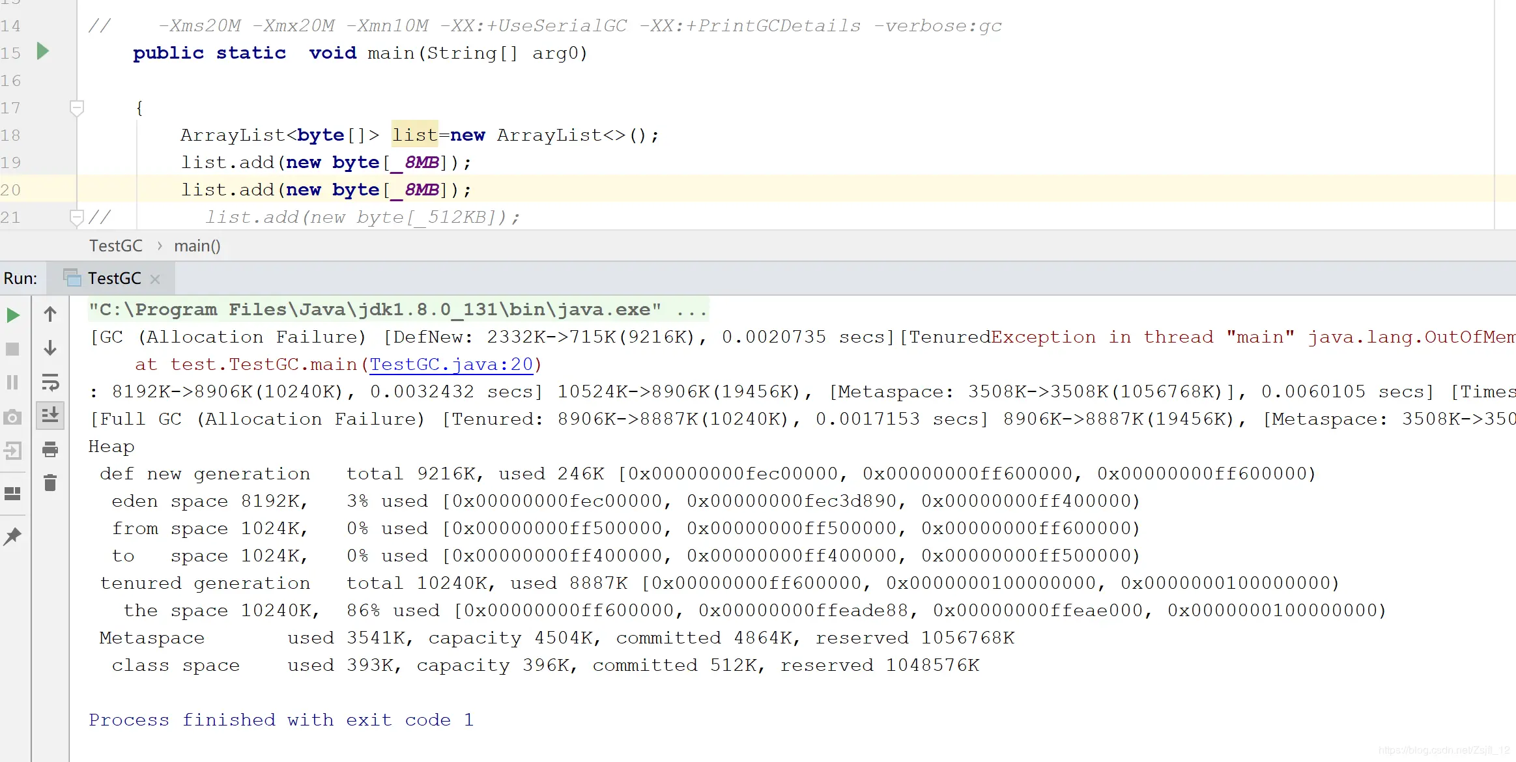Click the up arrow for the previous stack trace
Viewport: 1516px width, 762px height.
click(50, 315)
